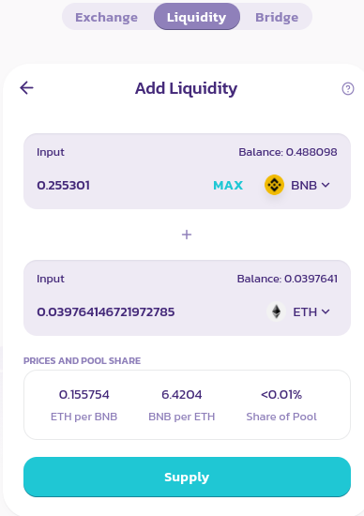
Task: Click the plus sign between inputs
Action: pyautogui.click(x=187, y=235)
